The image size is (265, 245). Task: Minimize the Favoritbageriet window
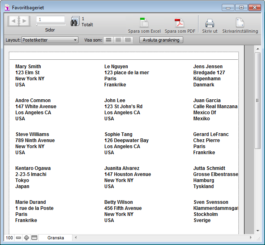228,8
